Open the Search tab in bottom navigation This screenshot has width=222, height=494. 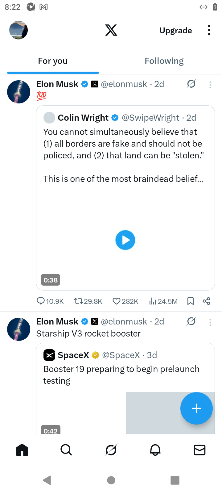point(66,450)
